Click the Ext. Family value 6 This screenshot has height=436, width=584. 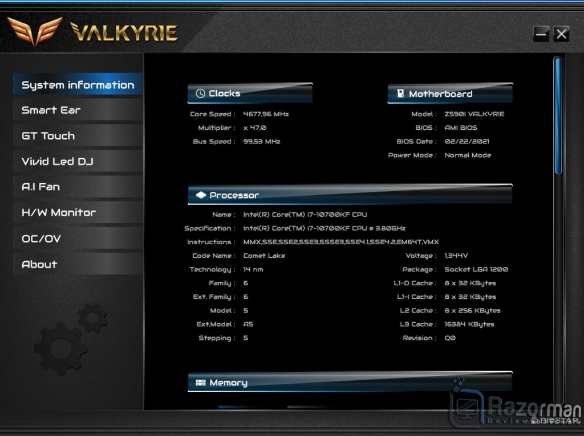tap(245, 297)
